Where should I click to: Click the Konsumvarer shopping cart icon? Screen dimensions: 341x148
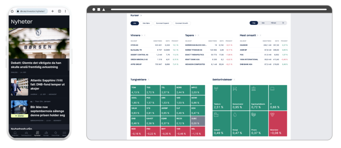[235, 89]
